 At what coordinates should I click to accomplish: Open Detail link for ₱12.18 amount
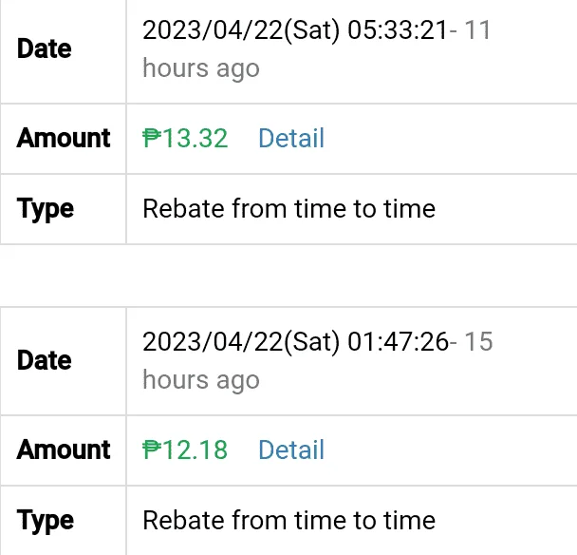click(291, 450)
